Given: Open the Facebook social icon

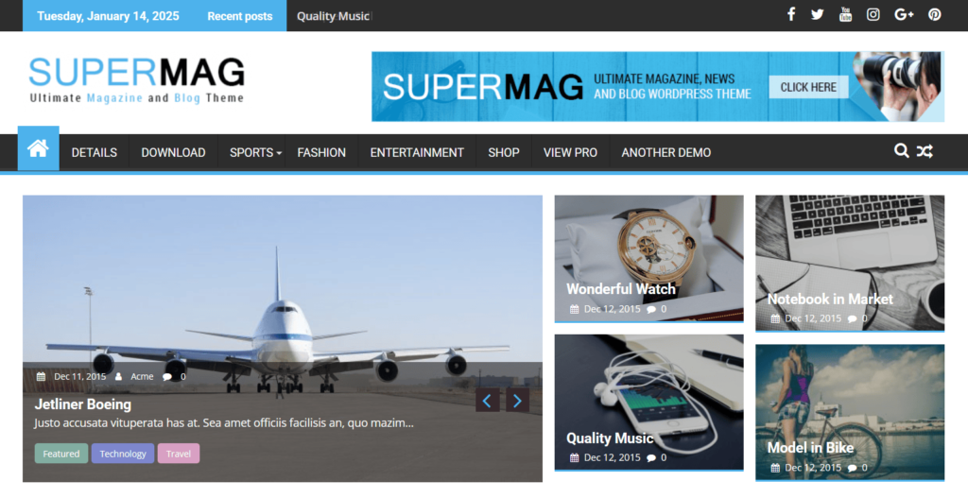Looking at the screenshot, I should click(791, 14).
